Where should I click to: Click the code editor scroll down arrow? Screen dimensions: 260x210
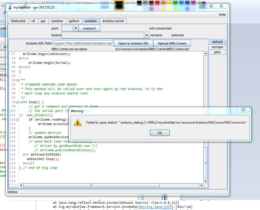pos(206,181)
